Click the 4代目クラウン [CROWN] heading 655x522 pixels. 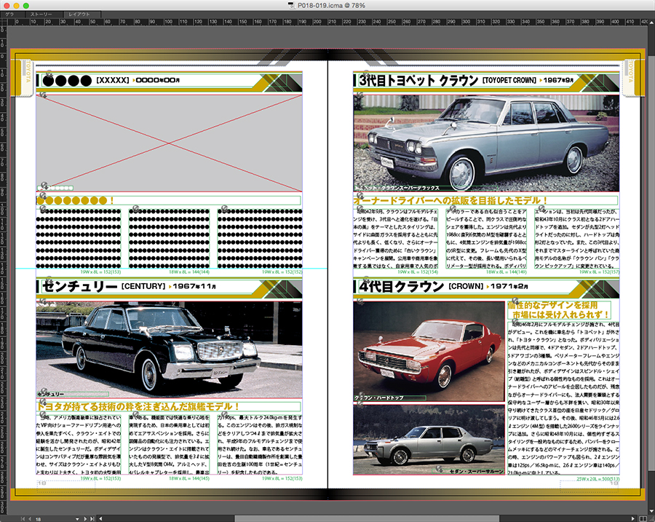(421, 286)
